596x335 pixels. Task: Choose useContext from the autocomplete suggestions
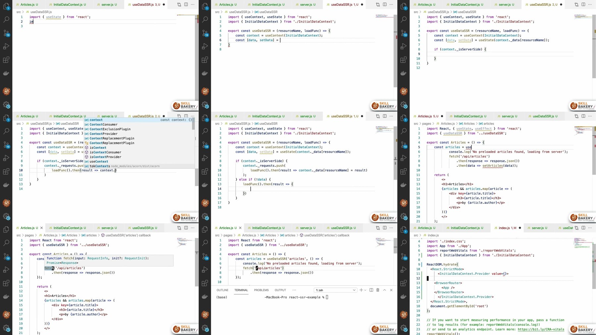coord(99,161)
